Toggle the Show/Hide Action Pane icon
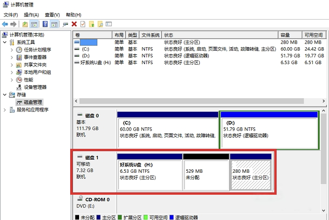 point(54,24)
